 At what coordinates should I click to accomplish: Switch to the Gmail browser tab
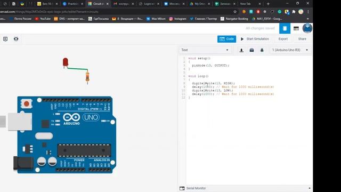click(123, 4)
